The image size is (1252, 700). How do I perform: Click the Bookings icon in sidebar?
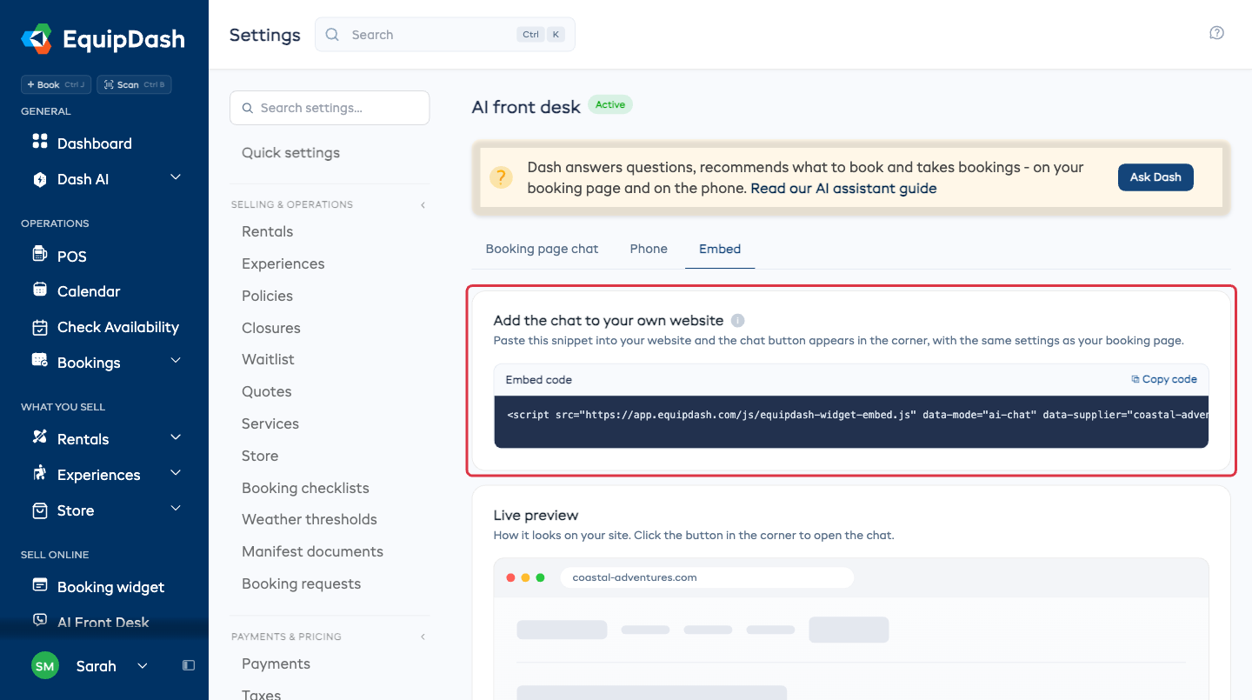[39, 360]
